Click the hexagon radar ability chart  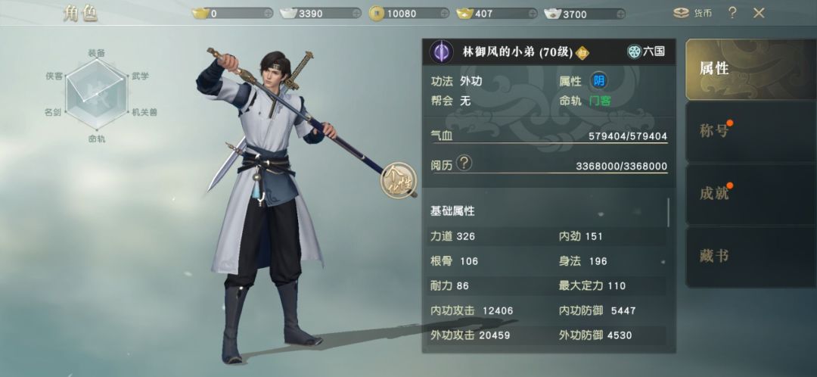(x=96, y=94)
